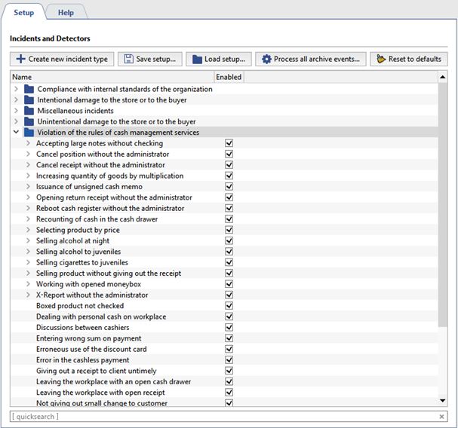Clear quicksearch using the x icon
Screen dimensions: 458x428
(442, 416)
